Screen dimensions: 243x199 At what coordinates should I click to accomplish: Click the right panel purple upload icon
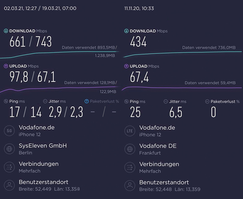tap(126, 66)
